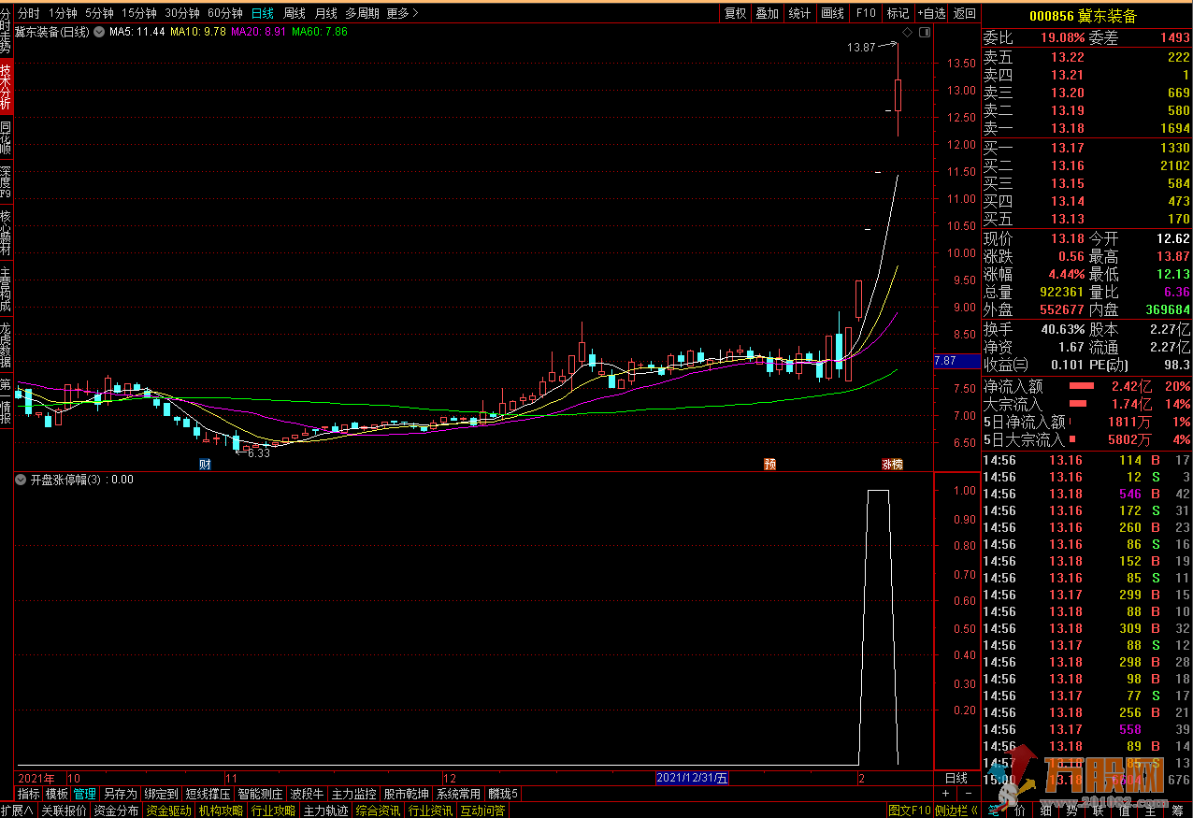Open the 画线 drawing tool
The width and height of the screenshot is (1193, 818).
832,13
